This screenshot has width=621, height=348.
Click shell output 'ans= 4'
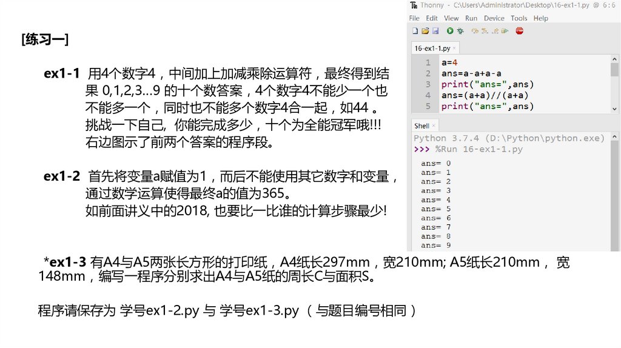click(x=435, y=200)
